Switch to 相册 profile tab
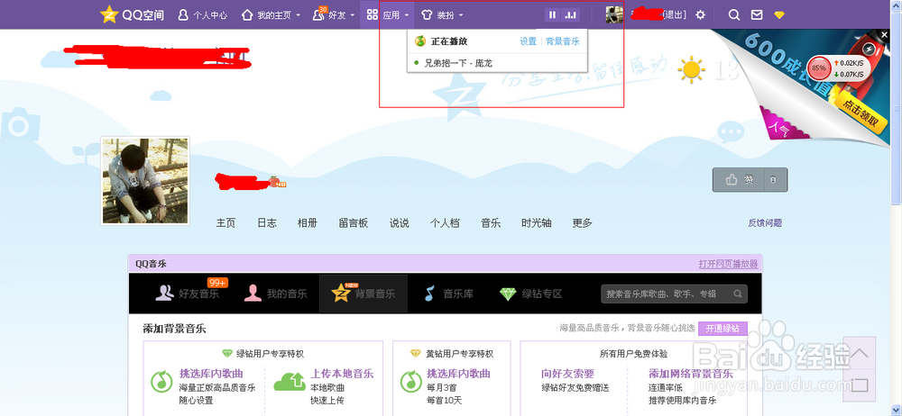902x416 pixels. [x=308, y=223]
